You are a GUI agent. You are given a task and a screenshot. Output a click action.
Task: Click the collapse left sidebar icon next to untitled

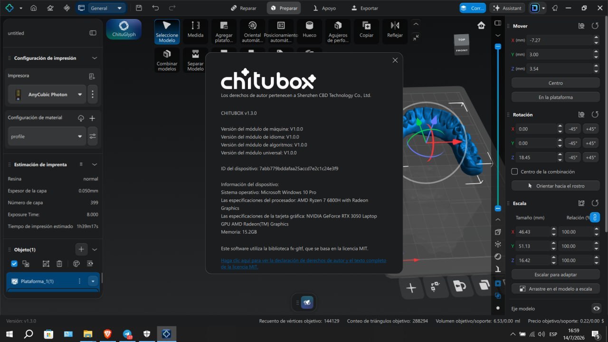tap(93, 33)
